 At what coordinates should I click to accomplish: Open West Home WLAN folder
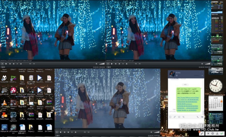pyautogui.click(x=22, y=92)
